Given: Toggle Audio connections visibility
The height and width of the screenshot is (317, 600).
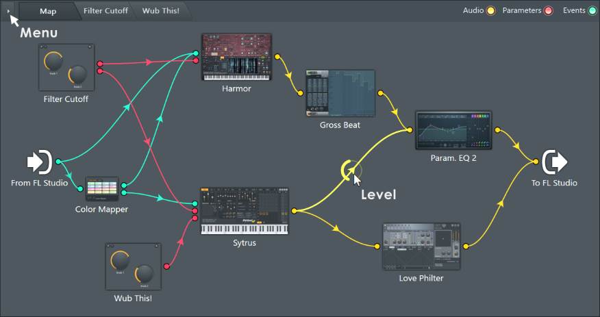Looking at the screenshot, I should [490, 11].
